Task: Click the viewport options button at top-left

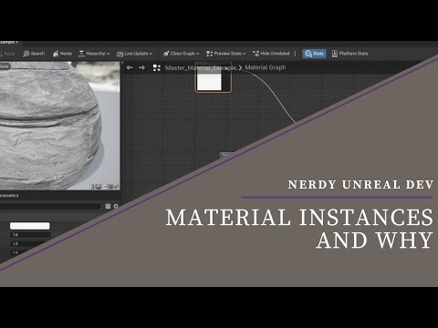Action: pyautogui.click(x=5, y=67)
